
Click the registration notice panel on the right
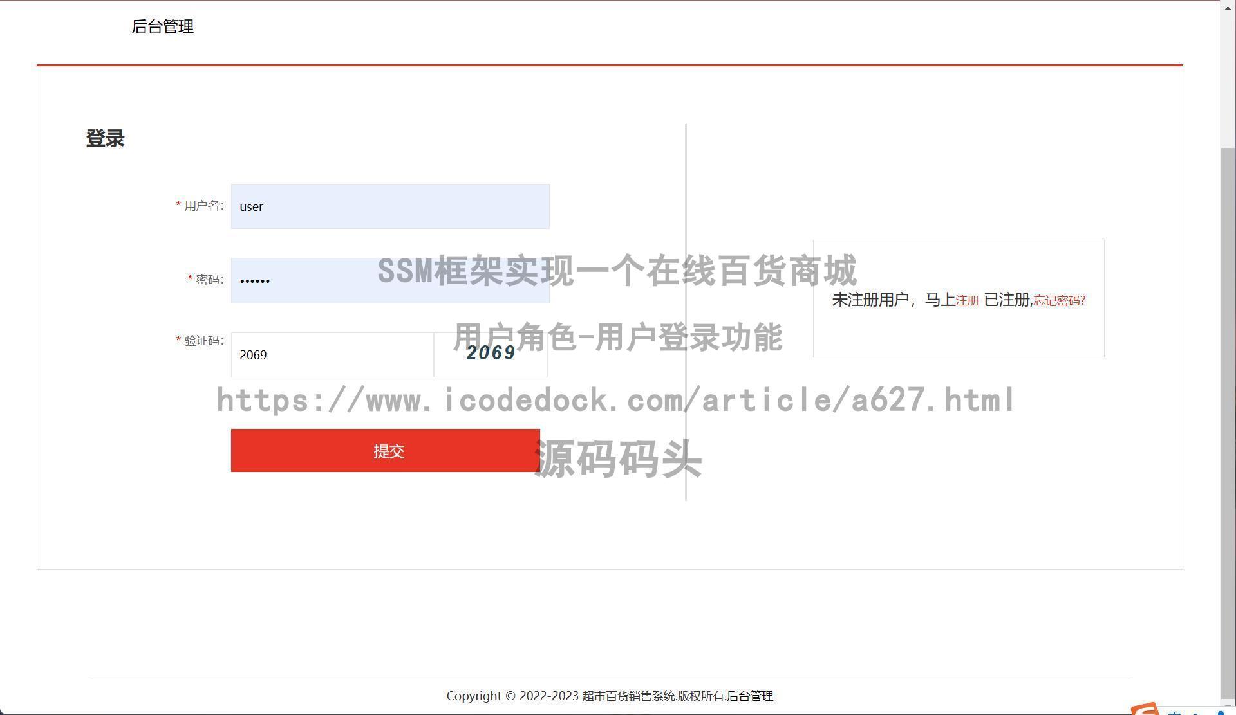pos(959,298)
